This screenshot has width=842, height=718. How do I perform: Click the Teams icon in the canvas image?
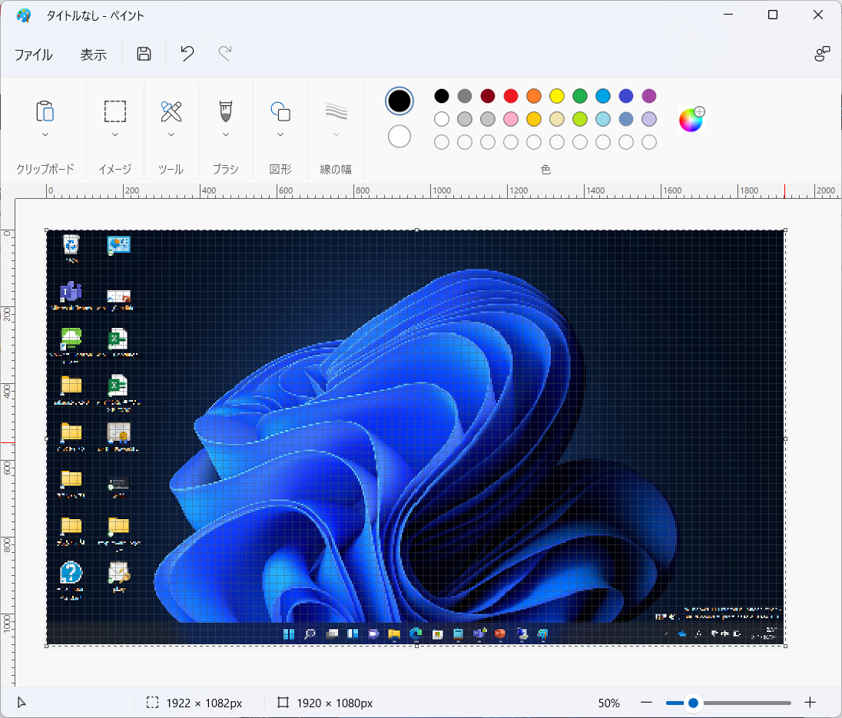(x=71, y=292)
